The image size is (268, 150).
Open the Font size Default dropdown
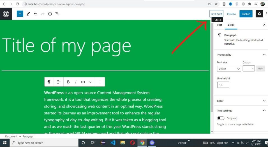point(229,69)
